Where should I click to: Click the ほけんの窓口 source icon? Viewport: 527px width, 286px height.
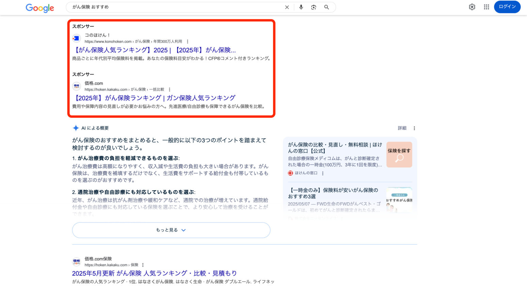point(290,173)
